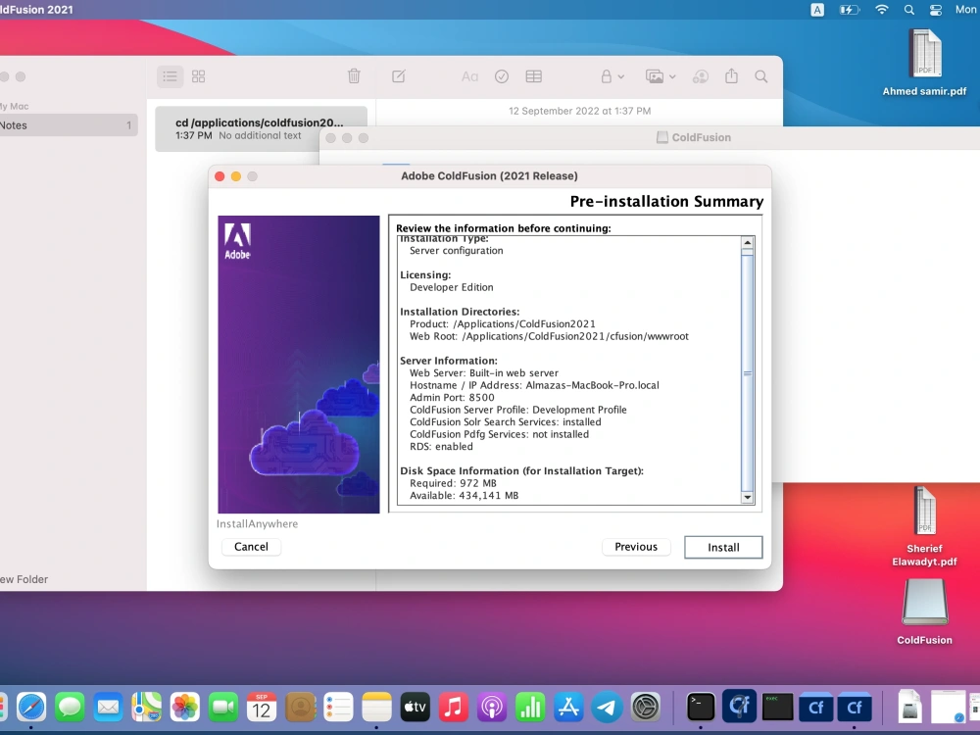
Task: Switch Notes to list view
Action: pos(170,76)
